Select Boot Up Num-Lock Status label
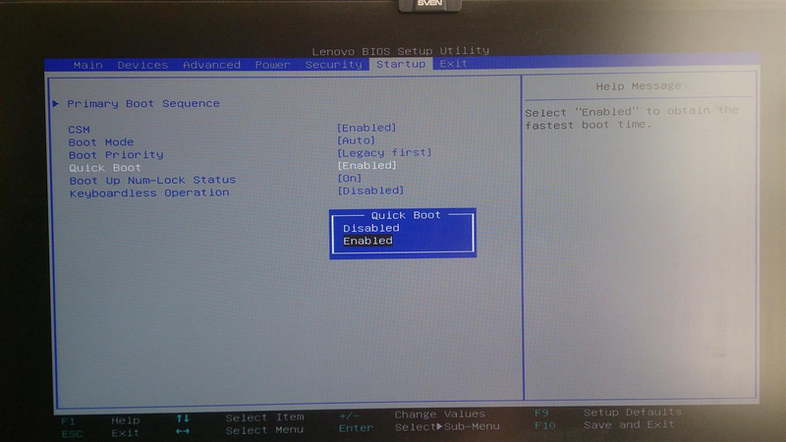Screen dimensions: 786x442 (152, 180)
